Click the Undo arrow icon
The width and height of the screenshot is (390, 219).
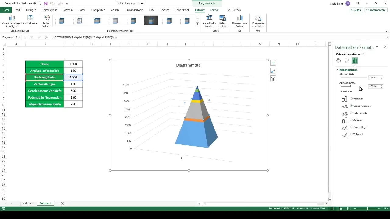click(51, 3)
